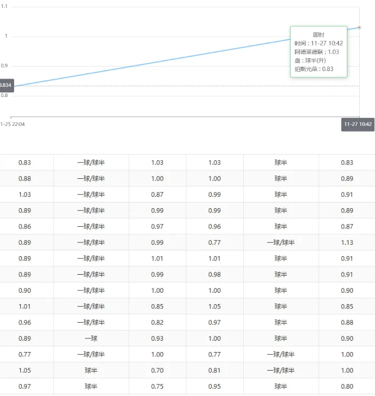
Task: Click the 11-25 22:04 x-axis start label
Action: pyautogui.click(x=12, y=124)
